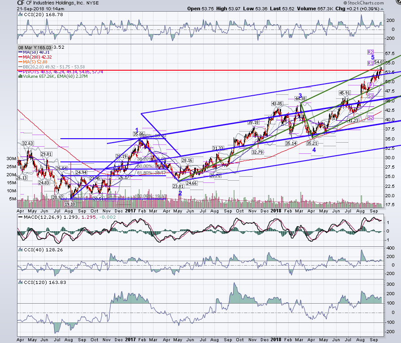Select the S1 pivot support marker
The height and width of the screenshot is (343, 401).
(x=371, y=96)
